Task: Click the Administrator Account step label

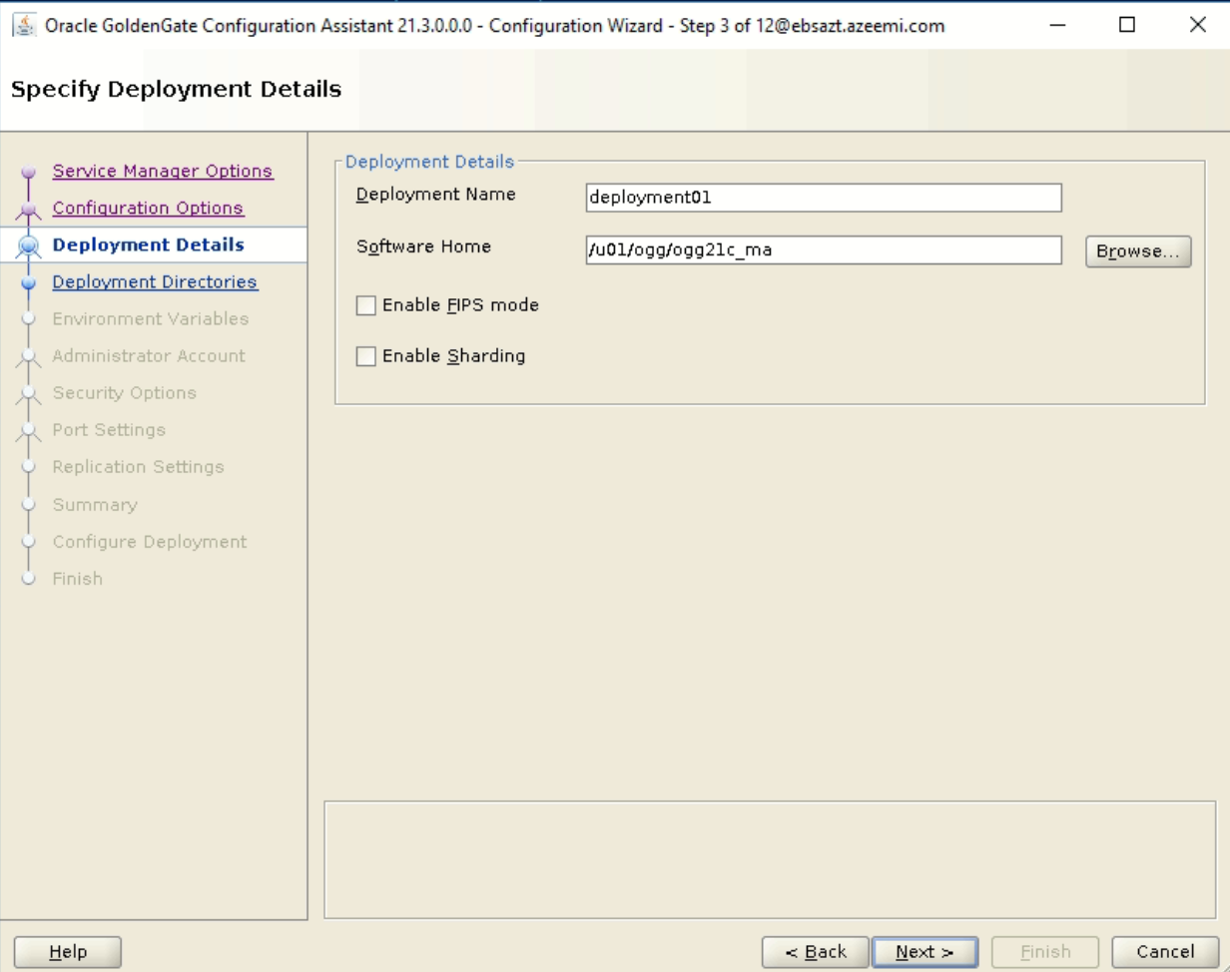Action: tap(149, 355)
